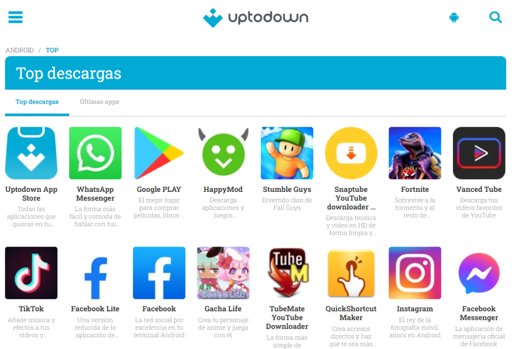Open the Facebook Messenger icon

click(479, 273)
